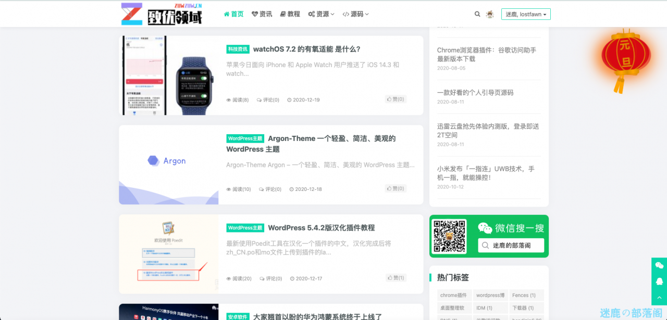Screen dimensions: 667x320
Task: Open the Argon article thumbnail
Action: pos(168,164)
